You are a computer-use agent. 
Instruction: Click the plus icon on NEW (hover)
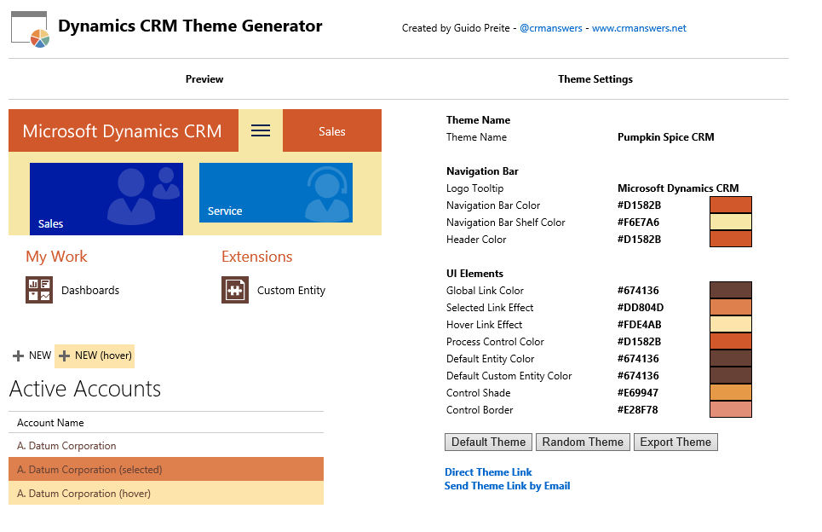[64, 356]
